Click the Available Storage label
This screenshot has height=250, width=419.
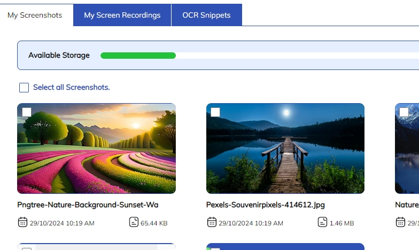[59, 56]
